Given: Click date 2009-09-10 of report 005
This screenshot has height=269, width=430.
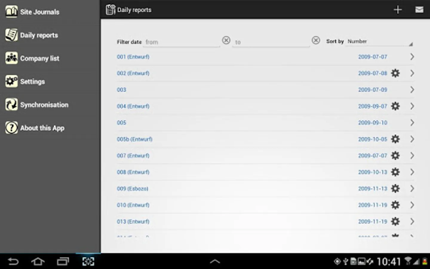Looking at the screenshot, I should pyautogui.click(x=373, y=123).
